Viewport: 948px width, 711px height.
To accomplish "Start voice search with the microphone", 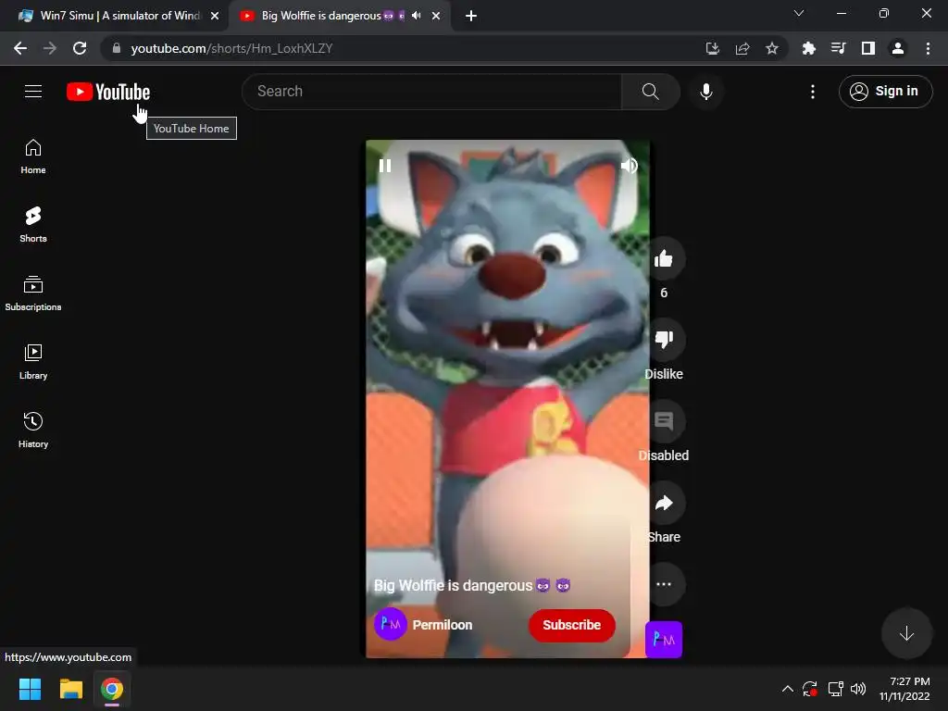I will pyautogui.click(x=706, y=92).
